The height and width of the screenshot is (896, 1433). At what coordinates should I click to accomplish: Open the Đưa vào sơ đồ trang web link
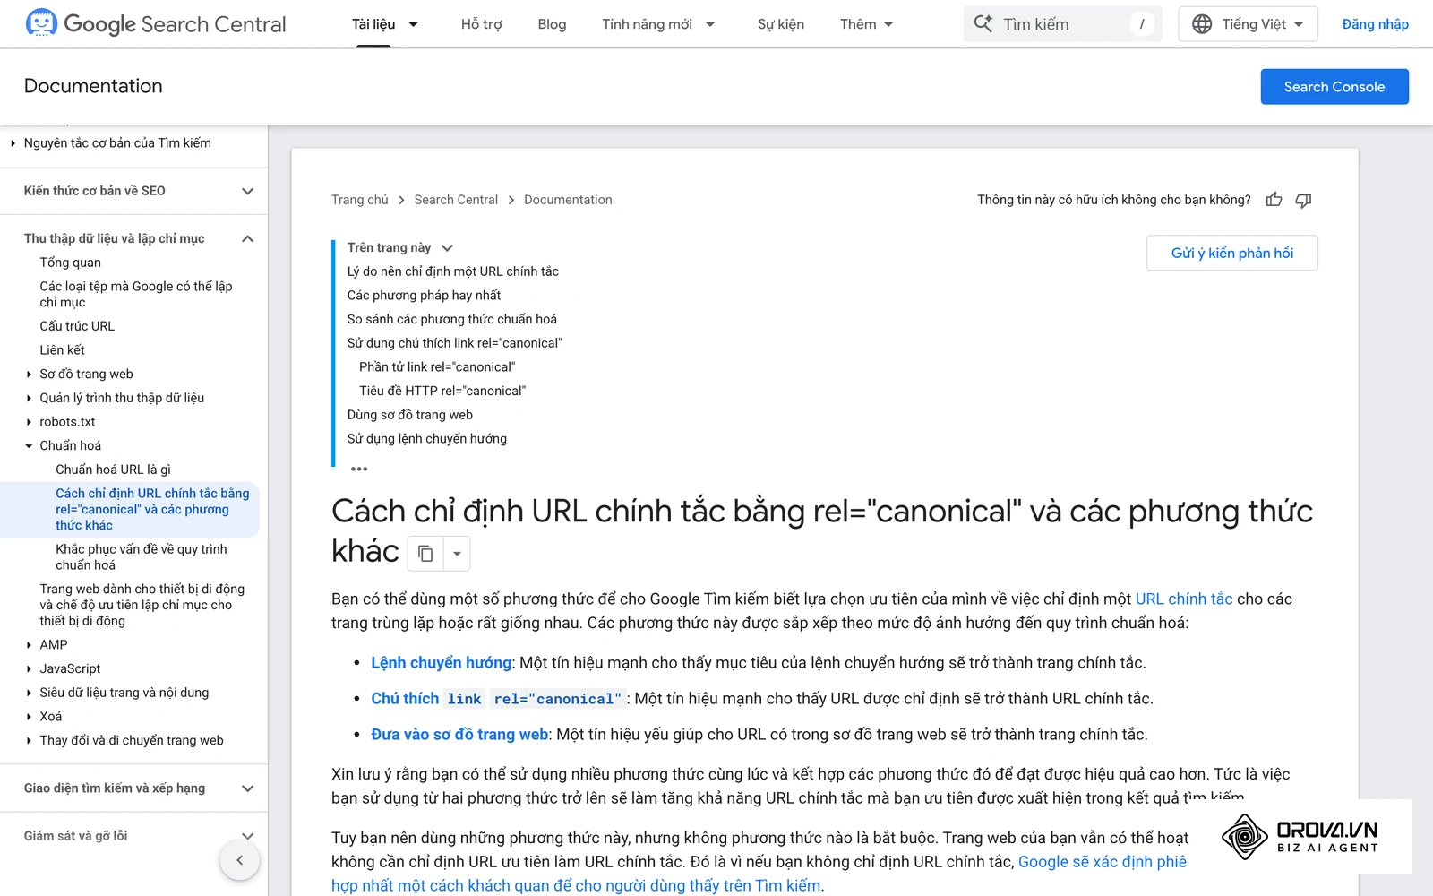[459, 734]
